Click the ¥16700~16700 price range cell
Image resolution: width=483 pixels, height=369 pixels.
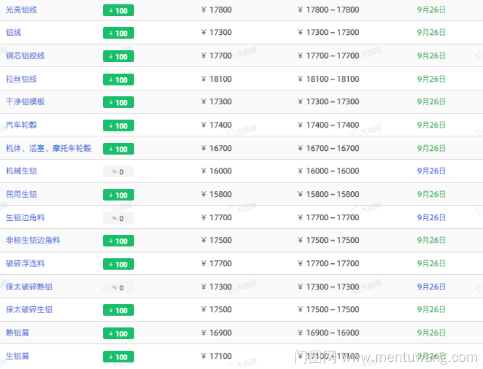pyautogui.click(x=328, y=148)
